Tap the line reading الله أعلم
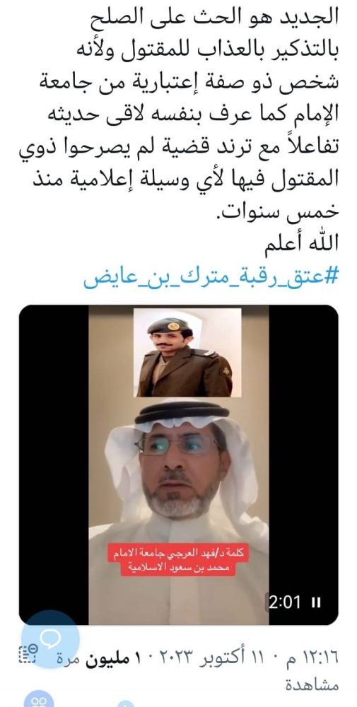The image size is (357, 707). click(307, 243)
